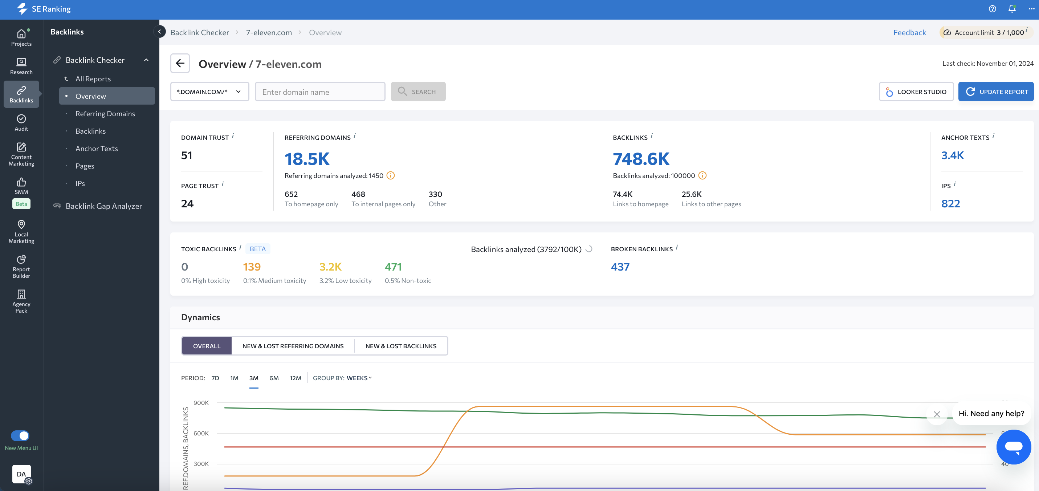Click the Search button
This screenshot has width=1039, height=491.
(x=418, y=92)
